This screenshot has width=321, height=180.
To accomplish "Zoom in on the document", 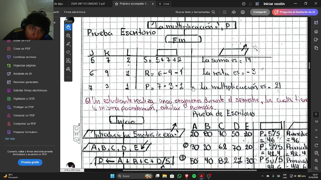I will coord(316,161).
